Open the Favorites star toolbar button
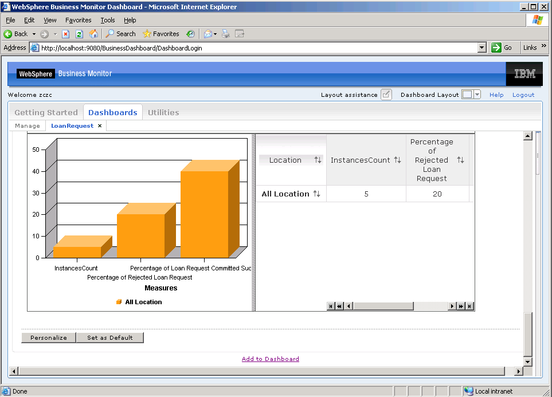 click(160, 34)
